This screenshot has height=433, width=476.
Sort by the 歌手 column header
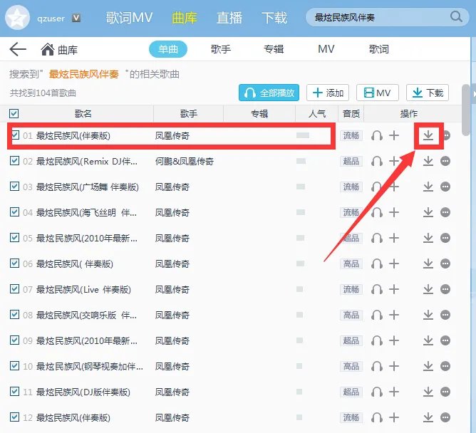[189, 114]
